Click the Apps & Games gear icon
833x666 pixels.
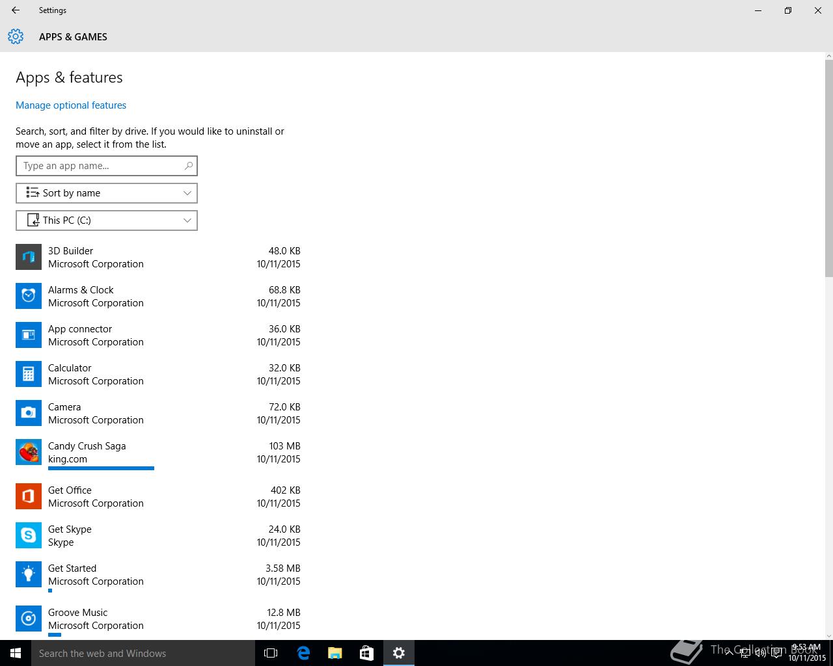pyautogui.click(x=16, y=36)
